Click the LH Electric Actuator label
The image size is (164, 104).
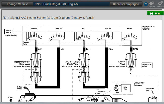pyautogui.click(x=139, y=84)
